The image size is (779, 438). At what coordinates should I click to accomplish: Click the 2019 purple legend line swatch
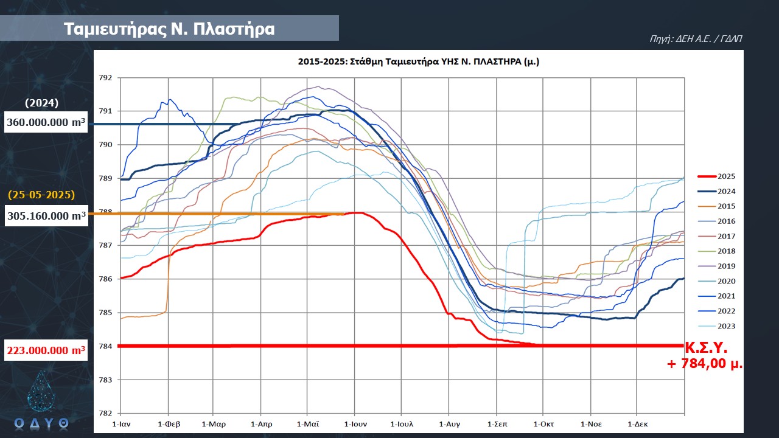[x=703, y=266]
